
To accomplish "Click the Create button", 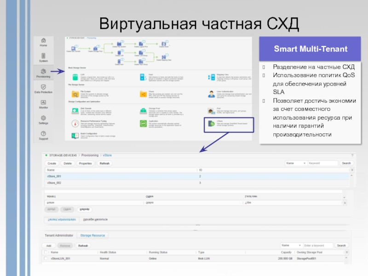I will click(52, 163).
